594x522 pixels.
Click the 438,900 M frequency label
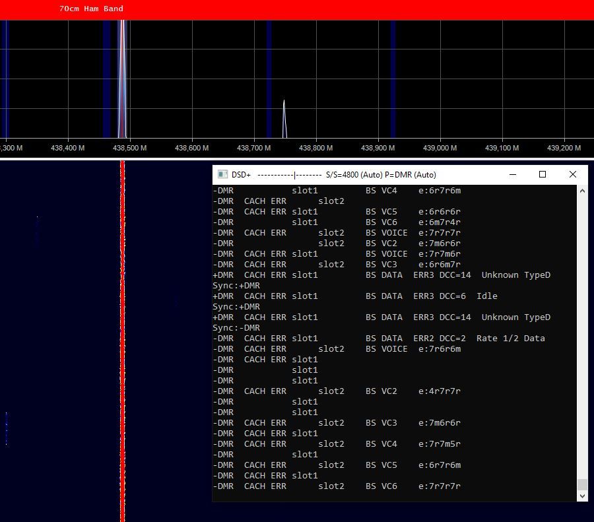[378, 148]
